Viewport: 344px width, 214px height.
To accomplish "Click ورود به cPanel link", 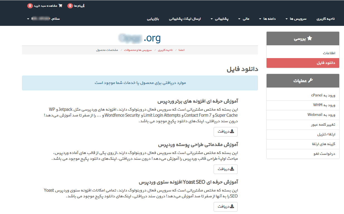I will click(303, 95).
